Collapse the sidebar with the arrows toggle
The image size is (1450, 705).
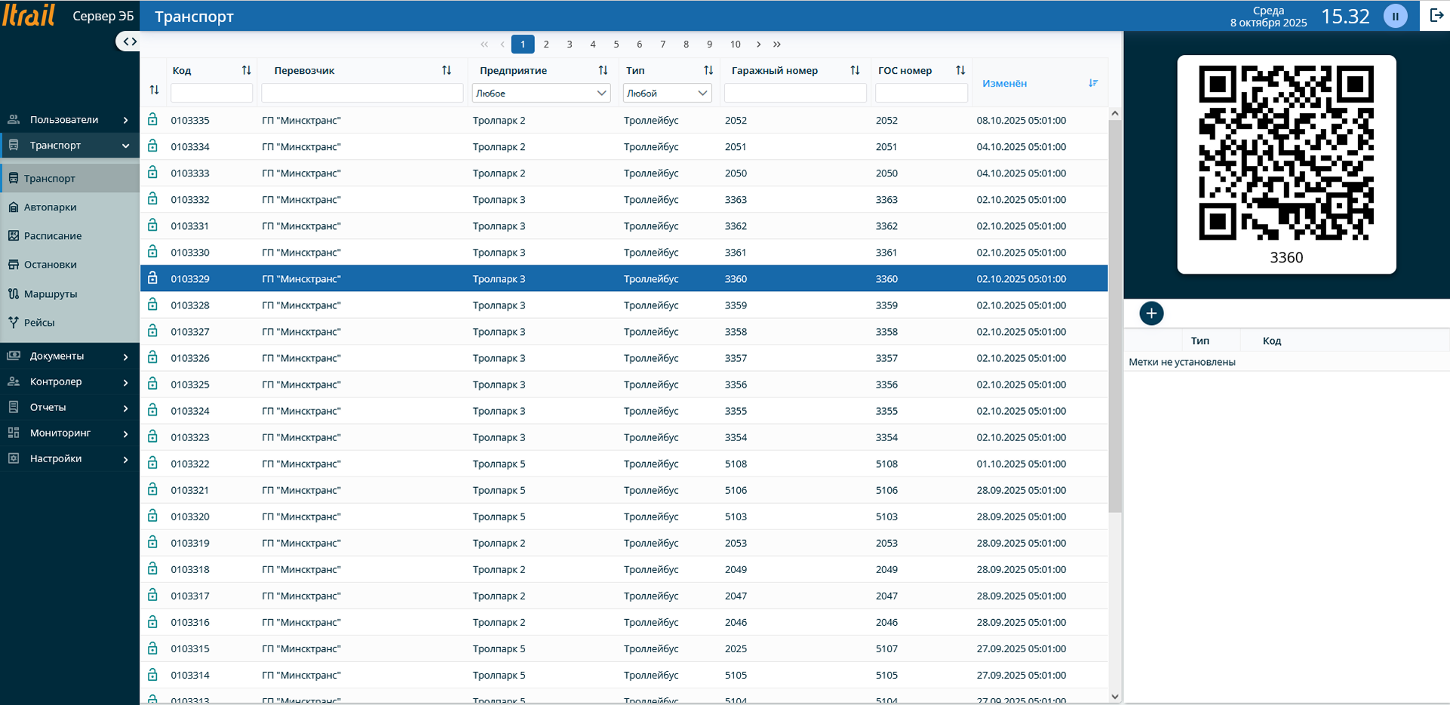pyautogui.click(x=130, y=41)
